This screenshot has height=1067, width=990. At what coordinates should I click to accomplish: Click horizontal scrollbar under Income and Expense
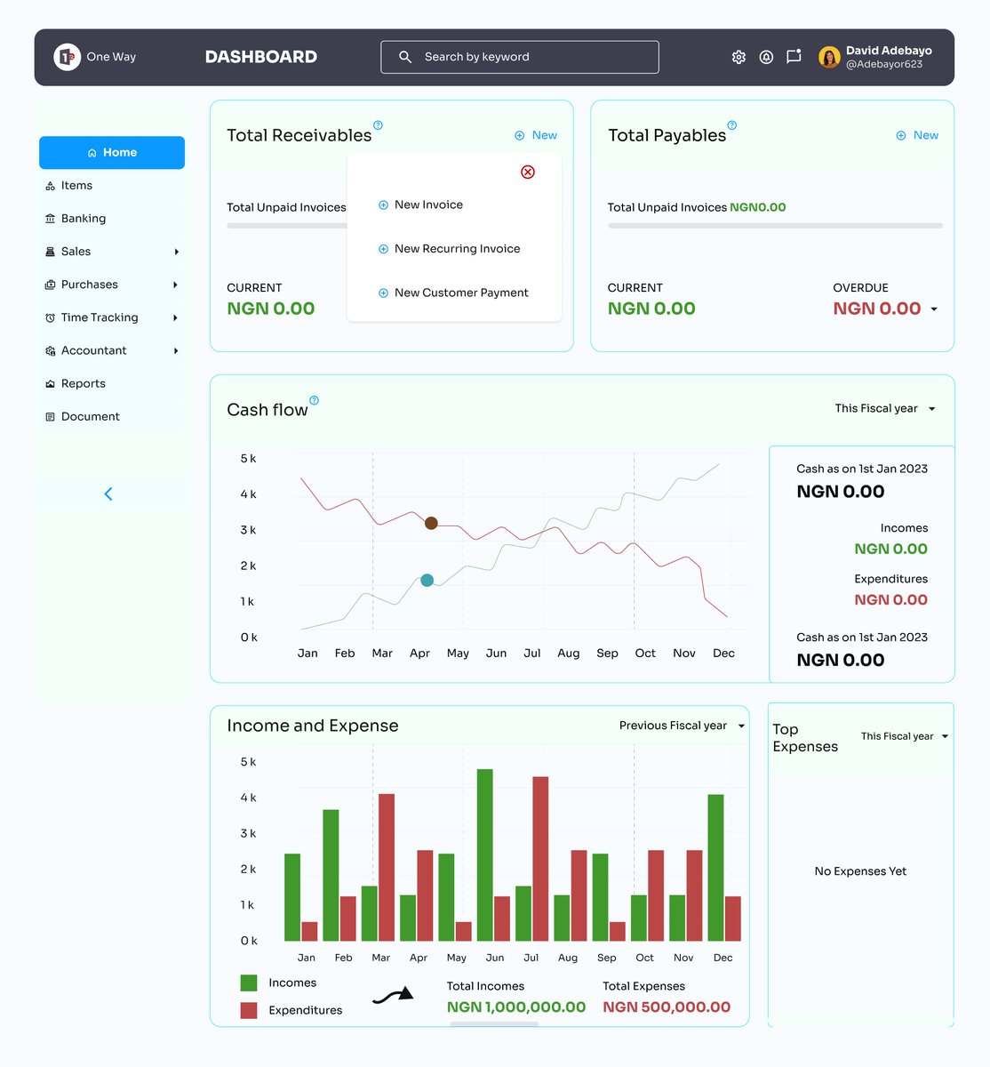pyautogui.click(x=494, y=1024)
